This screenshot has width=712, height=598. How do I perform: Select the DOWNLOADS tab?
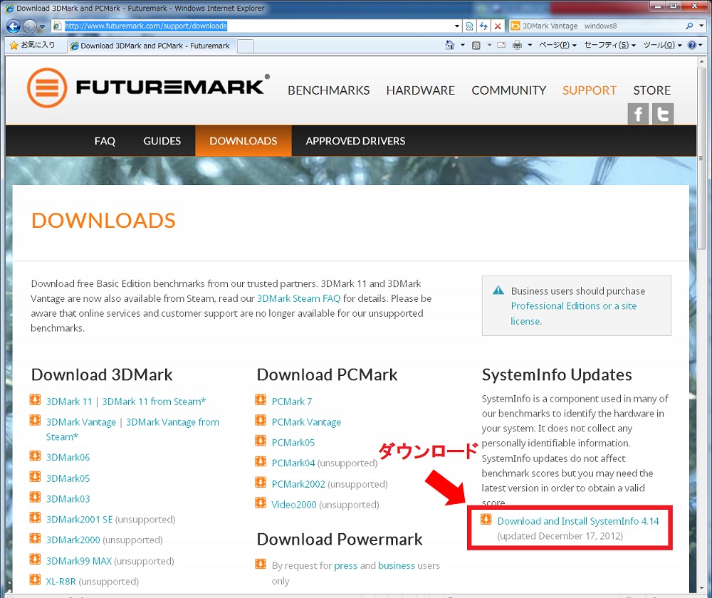coord(244,141)
